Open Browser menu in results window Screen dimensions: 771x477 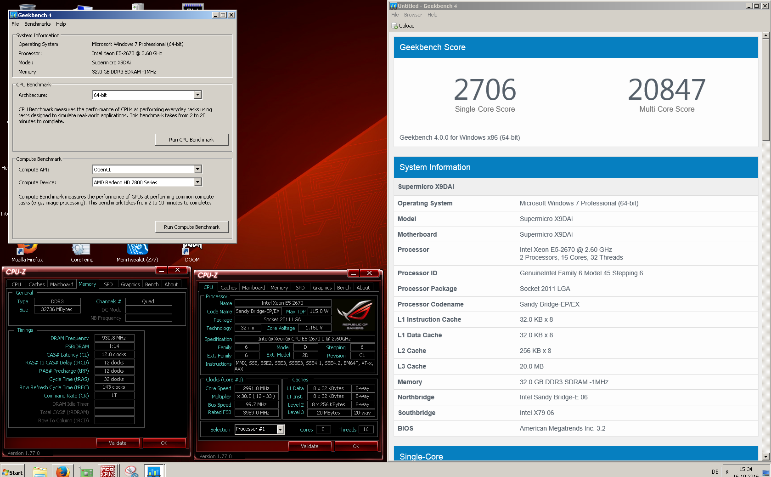tap(413, 15)
